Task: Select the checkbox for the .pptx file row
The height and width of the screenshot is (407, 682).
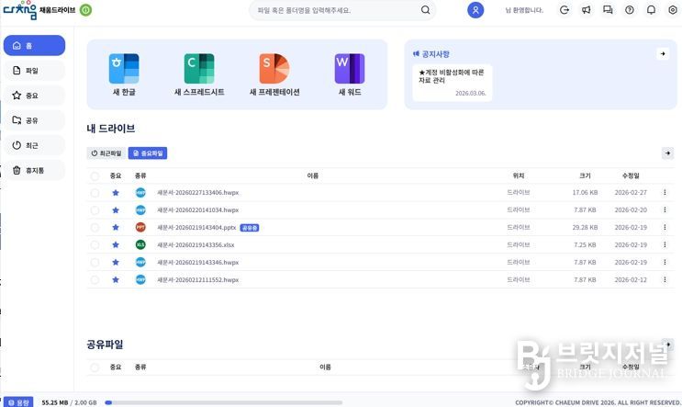Action: 95,227
